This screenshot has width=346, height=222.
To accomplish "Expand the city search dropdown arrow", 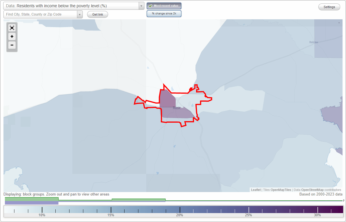I will (80, 14).
